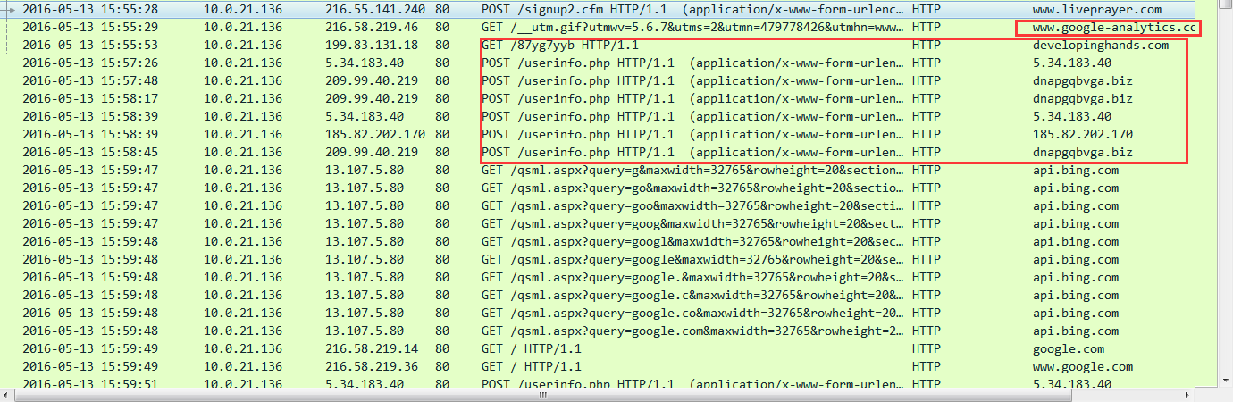Click destination address 216.58.219.36

[x=372, y=366]
